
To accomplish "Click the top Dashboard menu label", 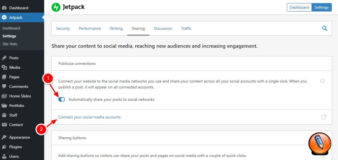I will click(x=19, y=8).
